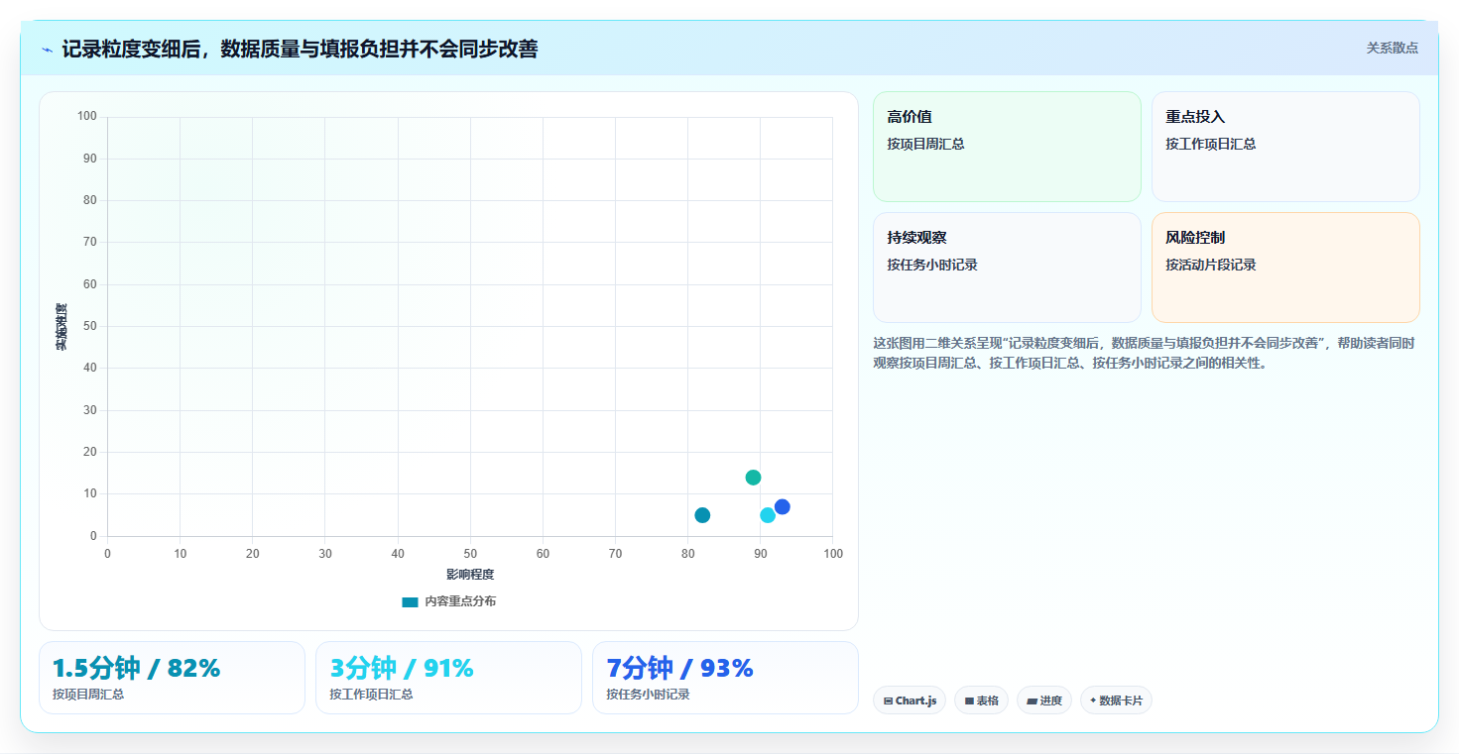
Task: Click the dashboard title starting with 记录粒度变细后
Action: click(x=300, y=49)
